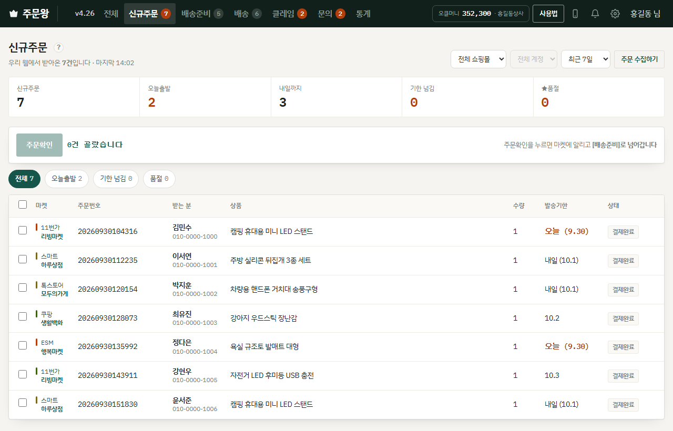Screen dimensions: 673x431
Task: Click the help question mark beside 신규주문
Action: pyautogui.click(x=59, y=47)
